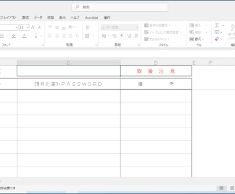Increase decimal places icon
235x194 pixels.
pos(129,36)
